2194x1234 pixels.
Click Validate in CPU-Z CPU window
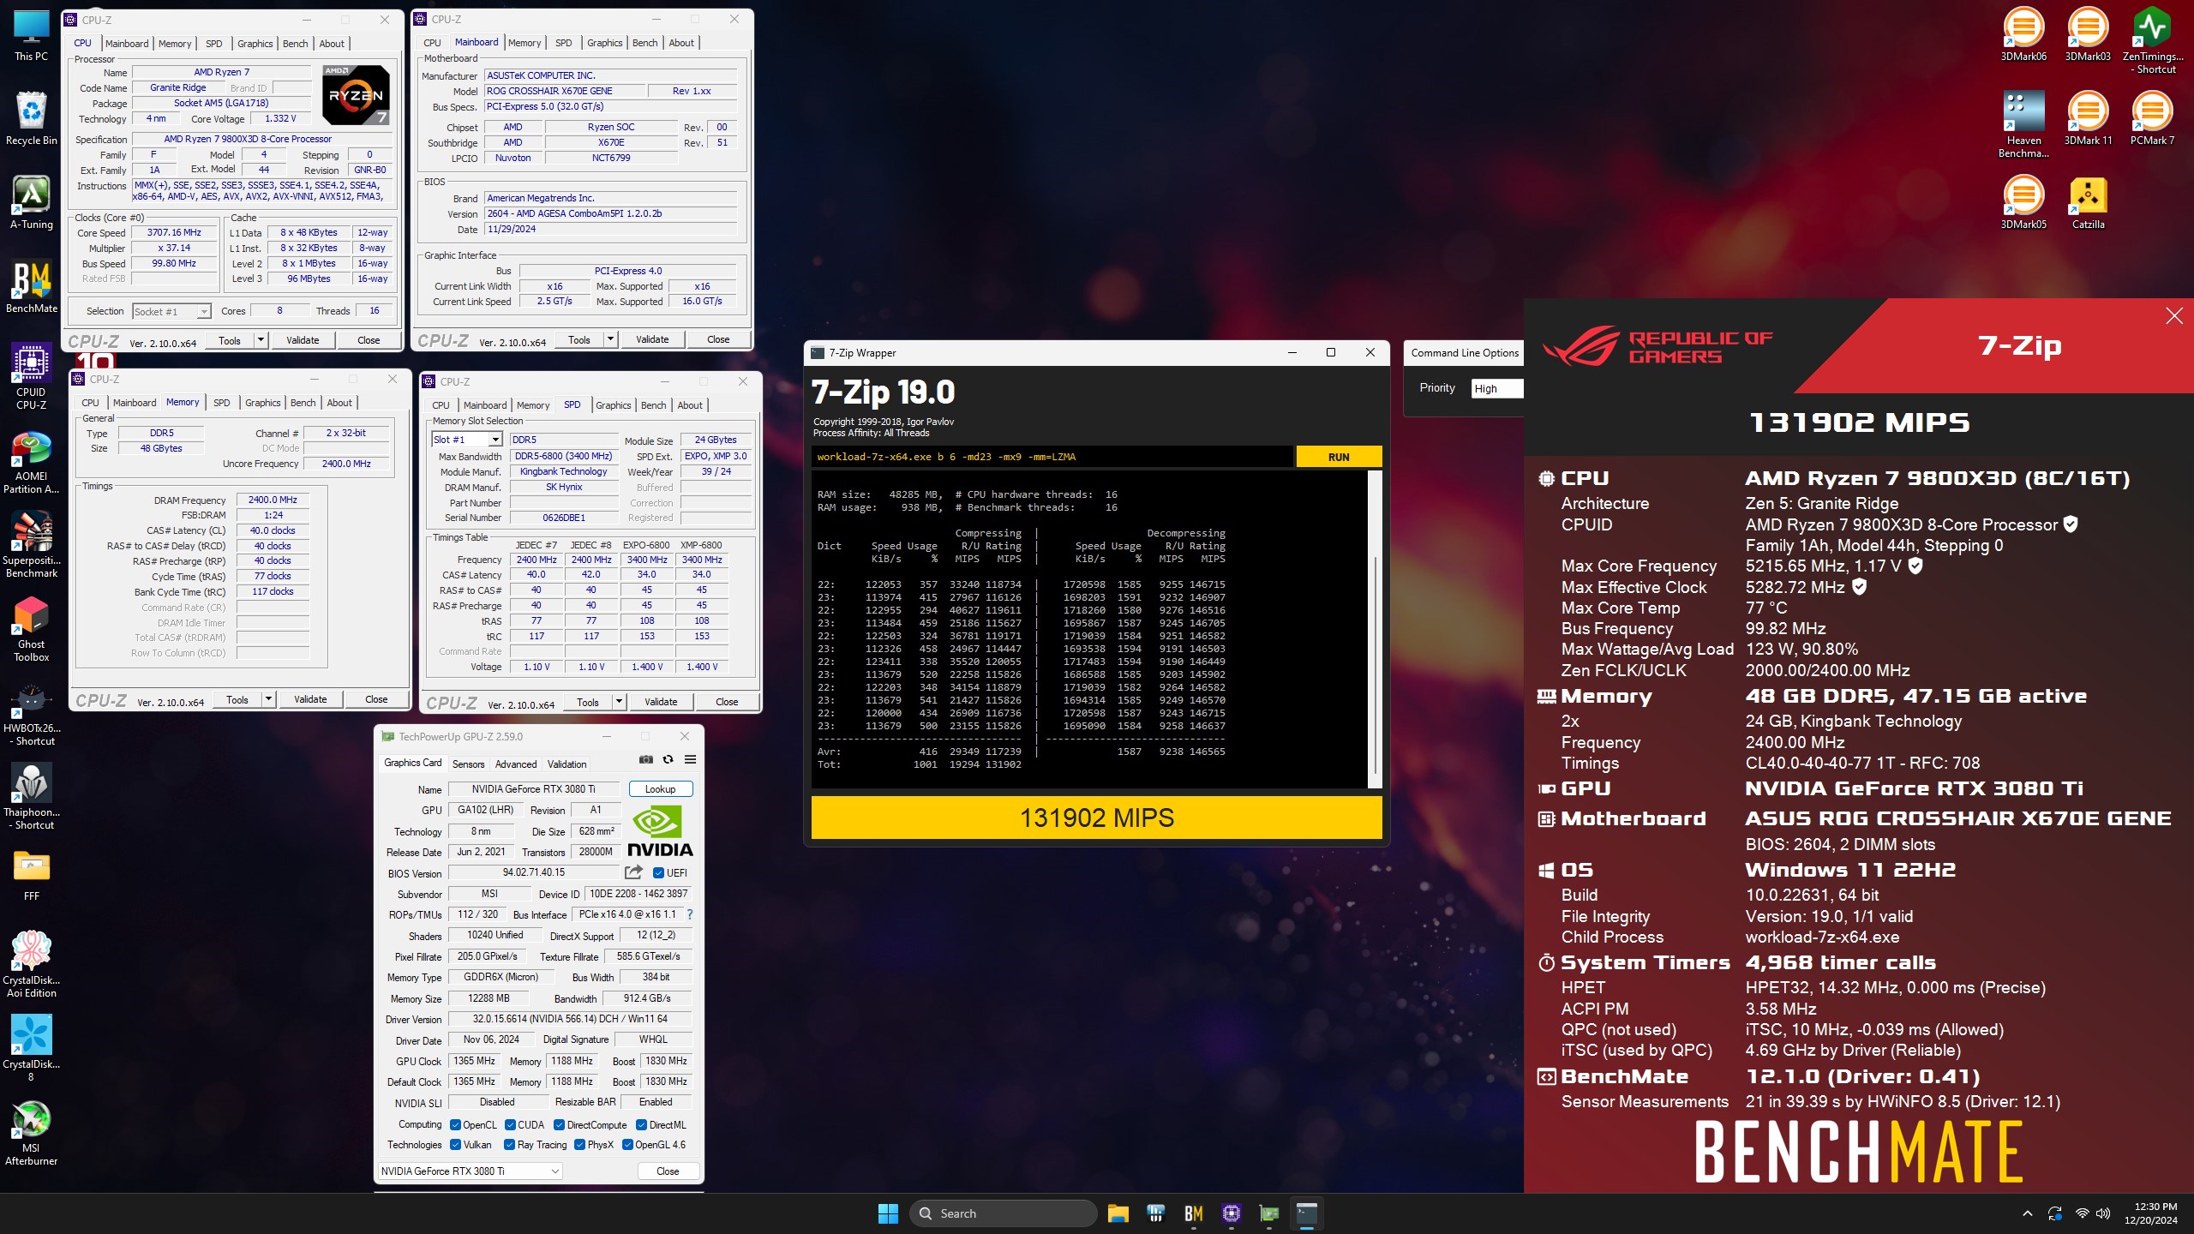(x=303, y=340)
